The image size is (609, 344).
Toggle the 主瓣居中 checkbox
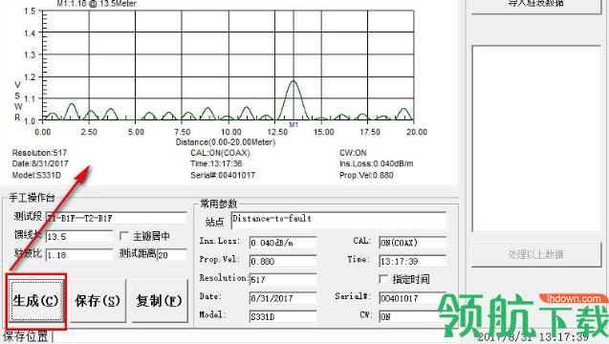click(124, 236)
